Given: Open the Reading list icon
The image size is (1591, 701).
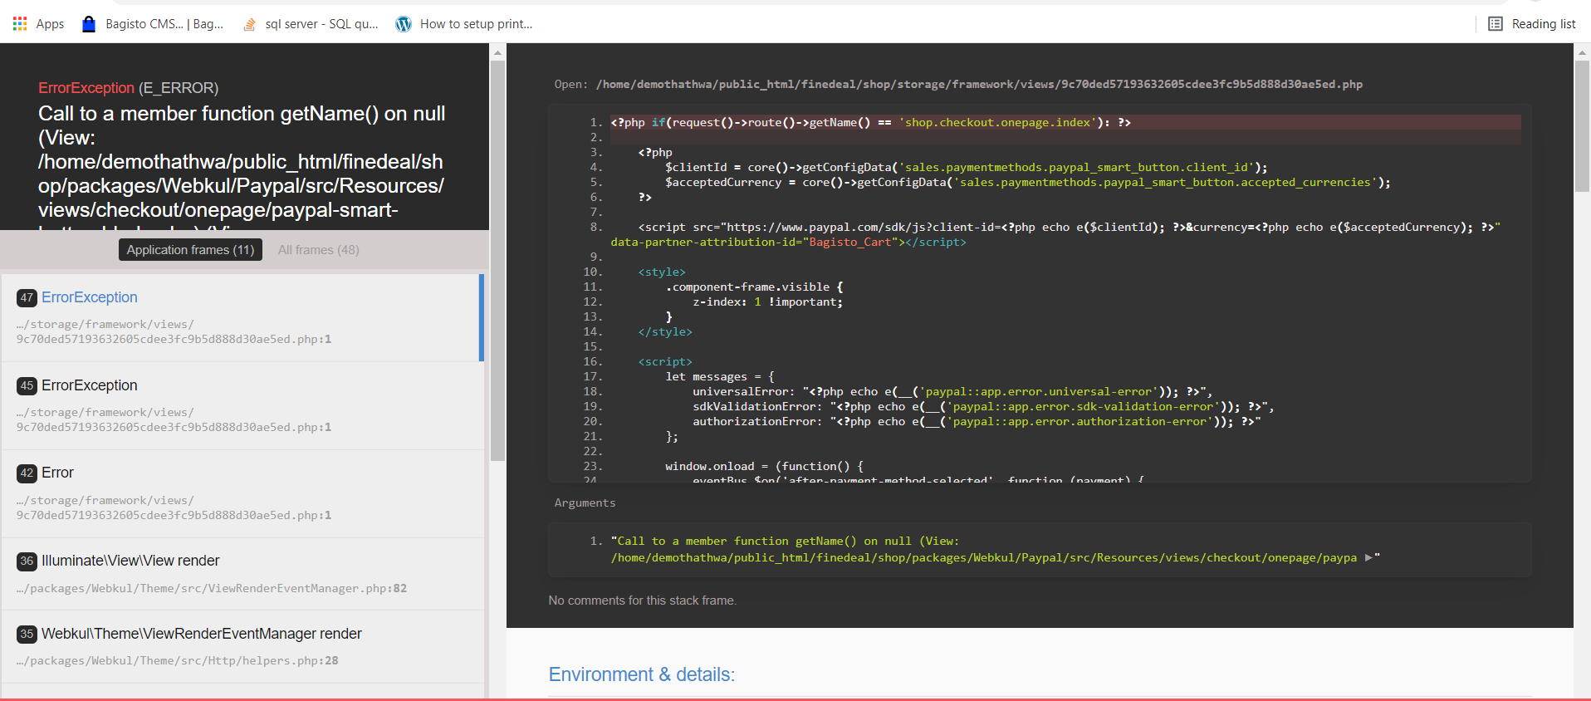Looking at the screenshot, I should coord(1496,24).
